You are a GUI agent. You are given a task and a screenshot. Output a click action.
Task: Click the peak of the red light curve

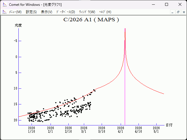coord(125,29)
